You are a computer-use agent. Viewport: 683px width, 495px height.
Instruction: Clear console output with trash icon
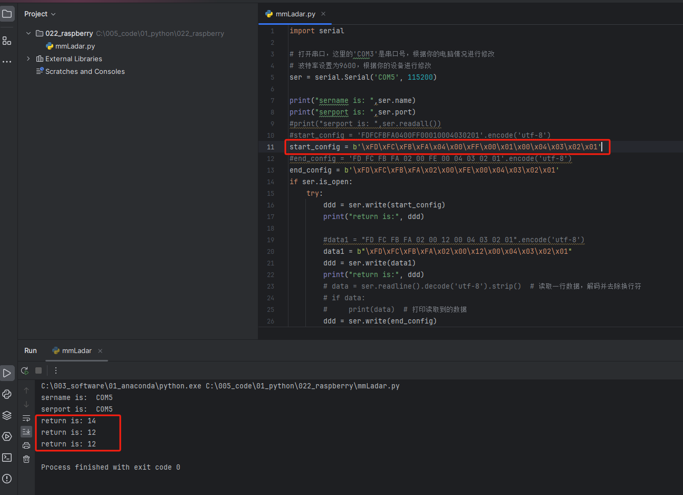point(26,459)
